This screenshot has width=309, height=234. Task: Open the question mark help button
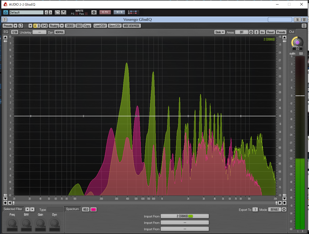(5, 19)
